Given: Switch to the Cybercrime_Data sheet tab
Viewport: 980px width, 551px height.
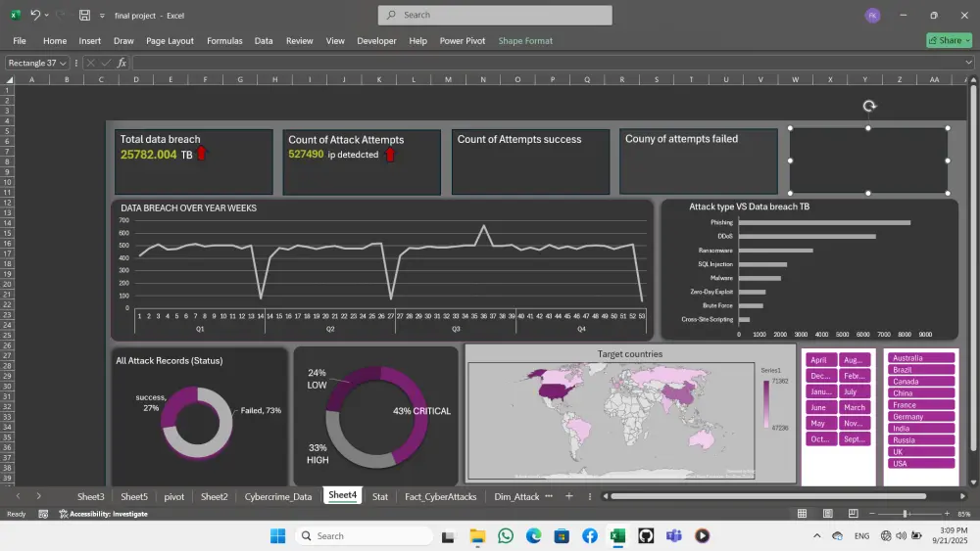Looking at the screenshot, I should [x=278, y=497].
